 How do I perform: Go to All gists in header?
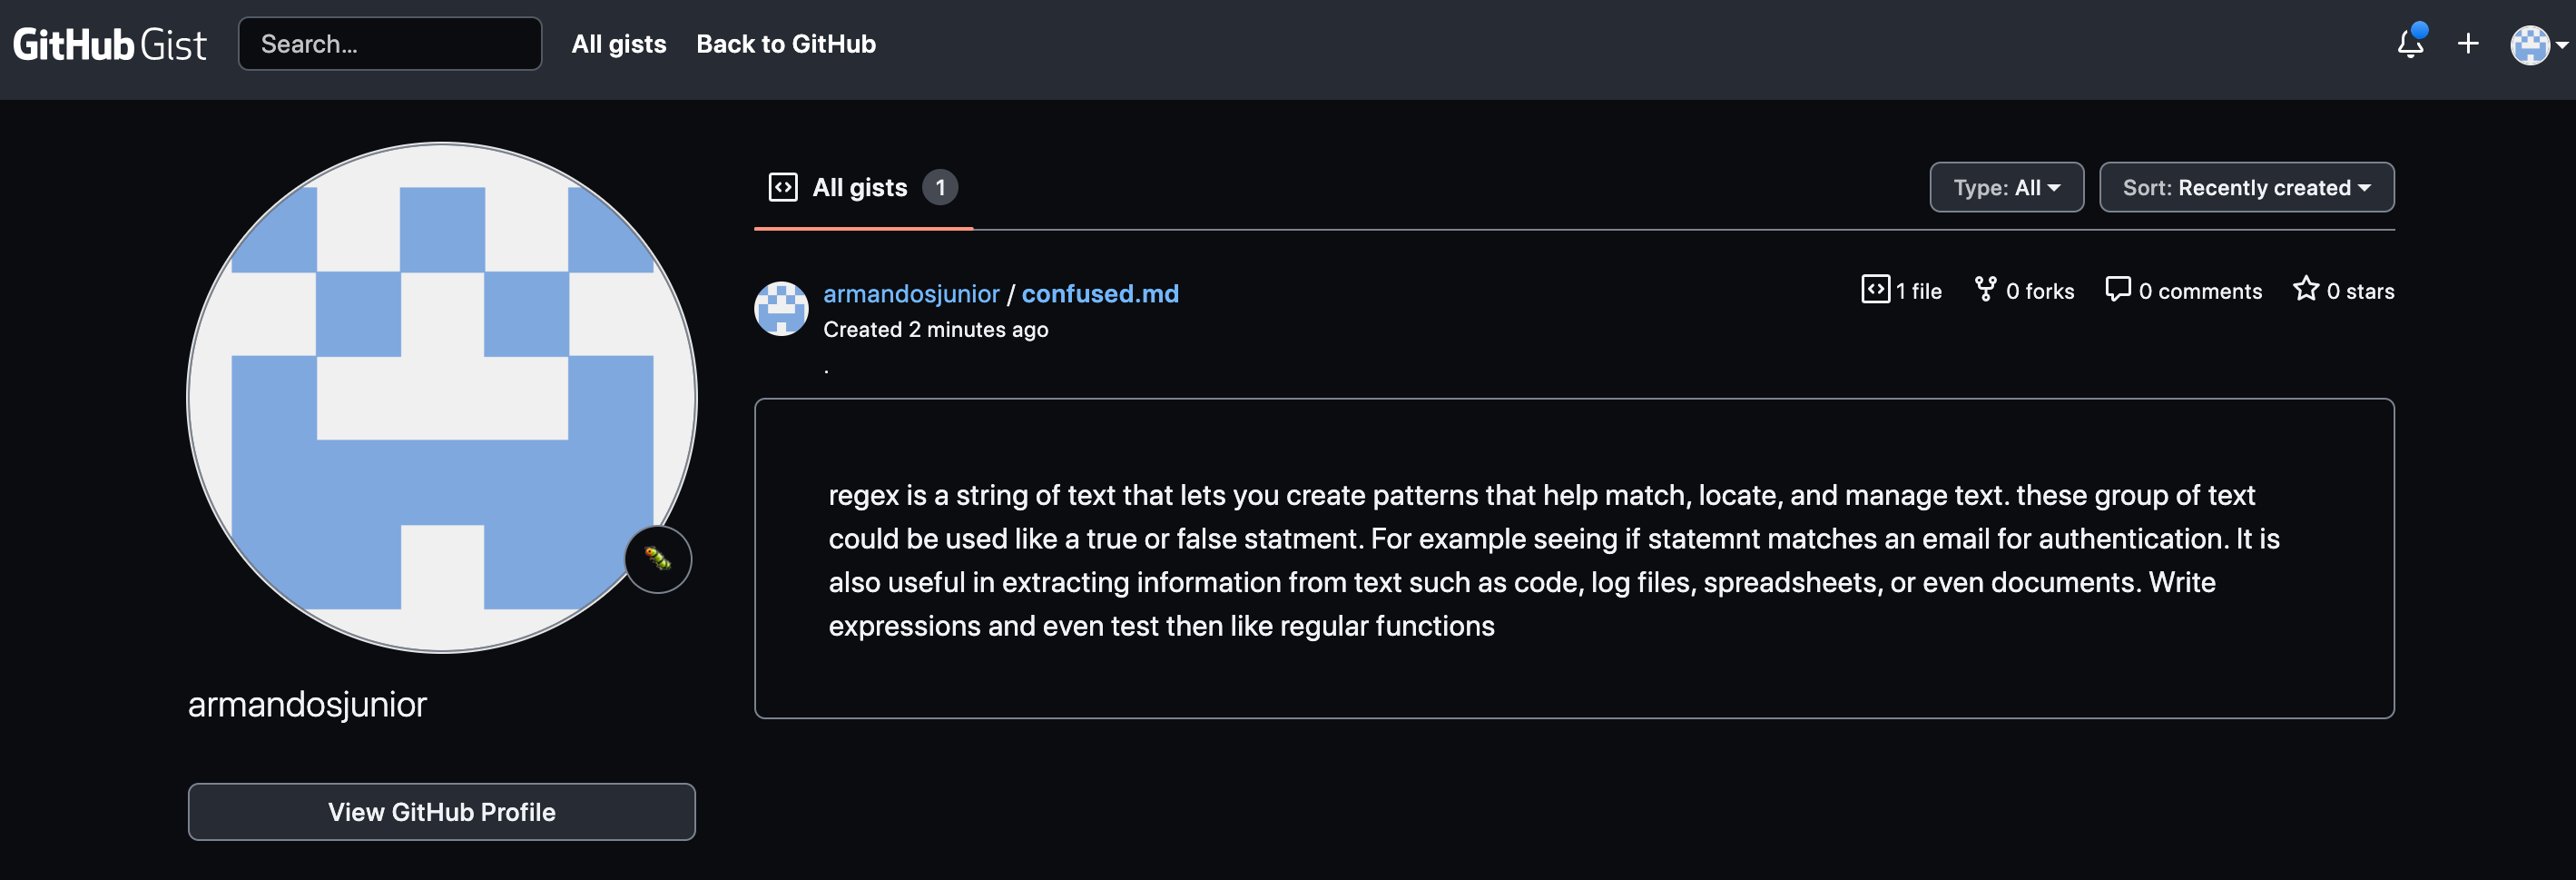pyautogui.click(x=619, y=44)
